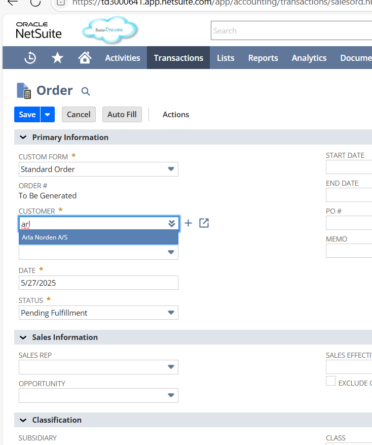The width and height of the screenshot is (372, 445).
Task: Click the search magnifier next to Order
Action: coord(86,91)
